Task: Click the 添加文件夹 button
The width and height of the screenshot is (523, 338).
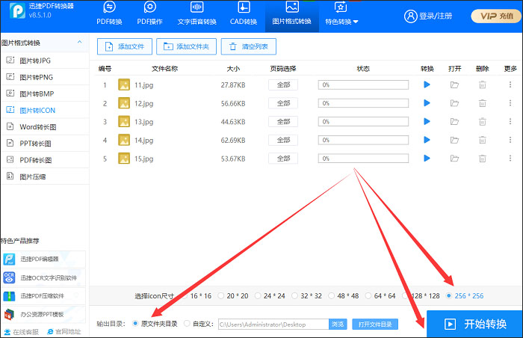Action: [x=187, y=46]
